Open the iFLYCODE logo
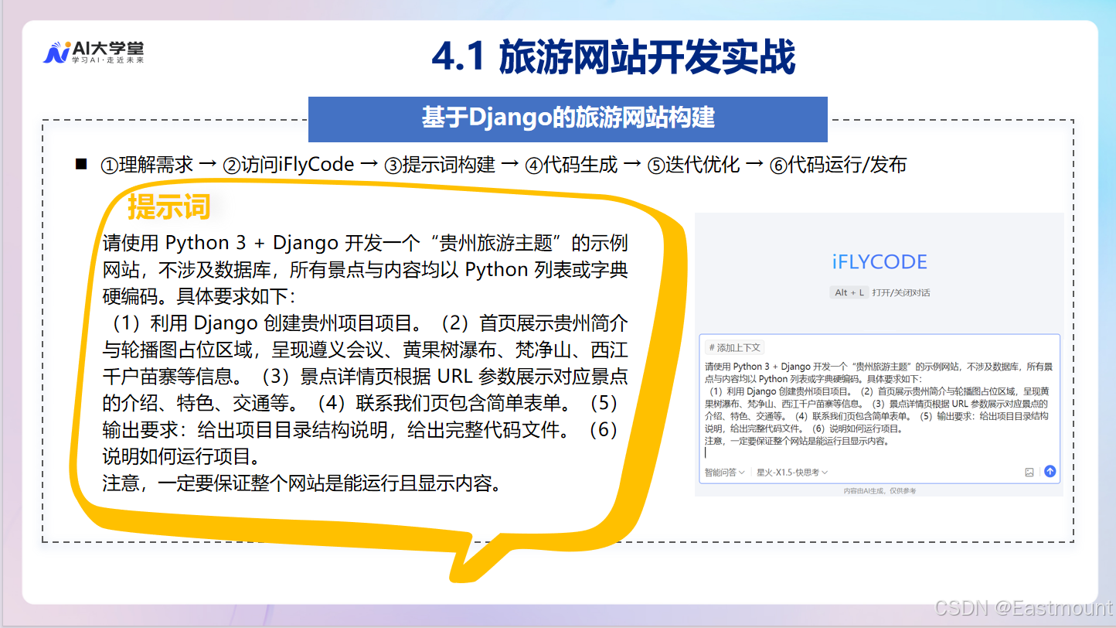Image resolution: width=1116 pixels, height=628 pixels. coord(878,261)
